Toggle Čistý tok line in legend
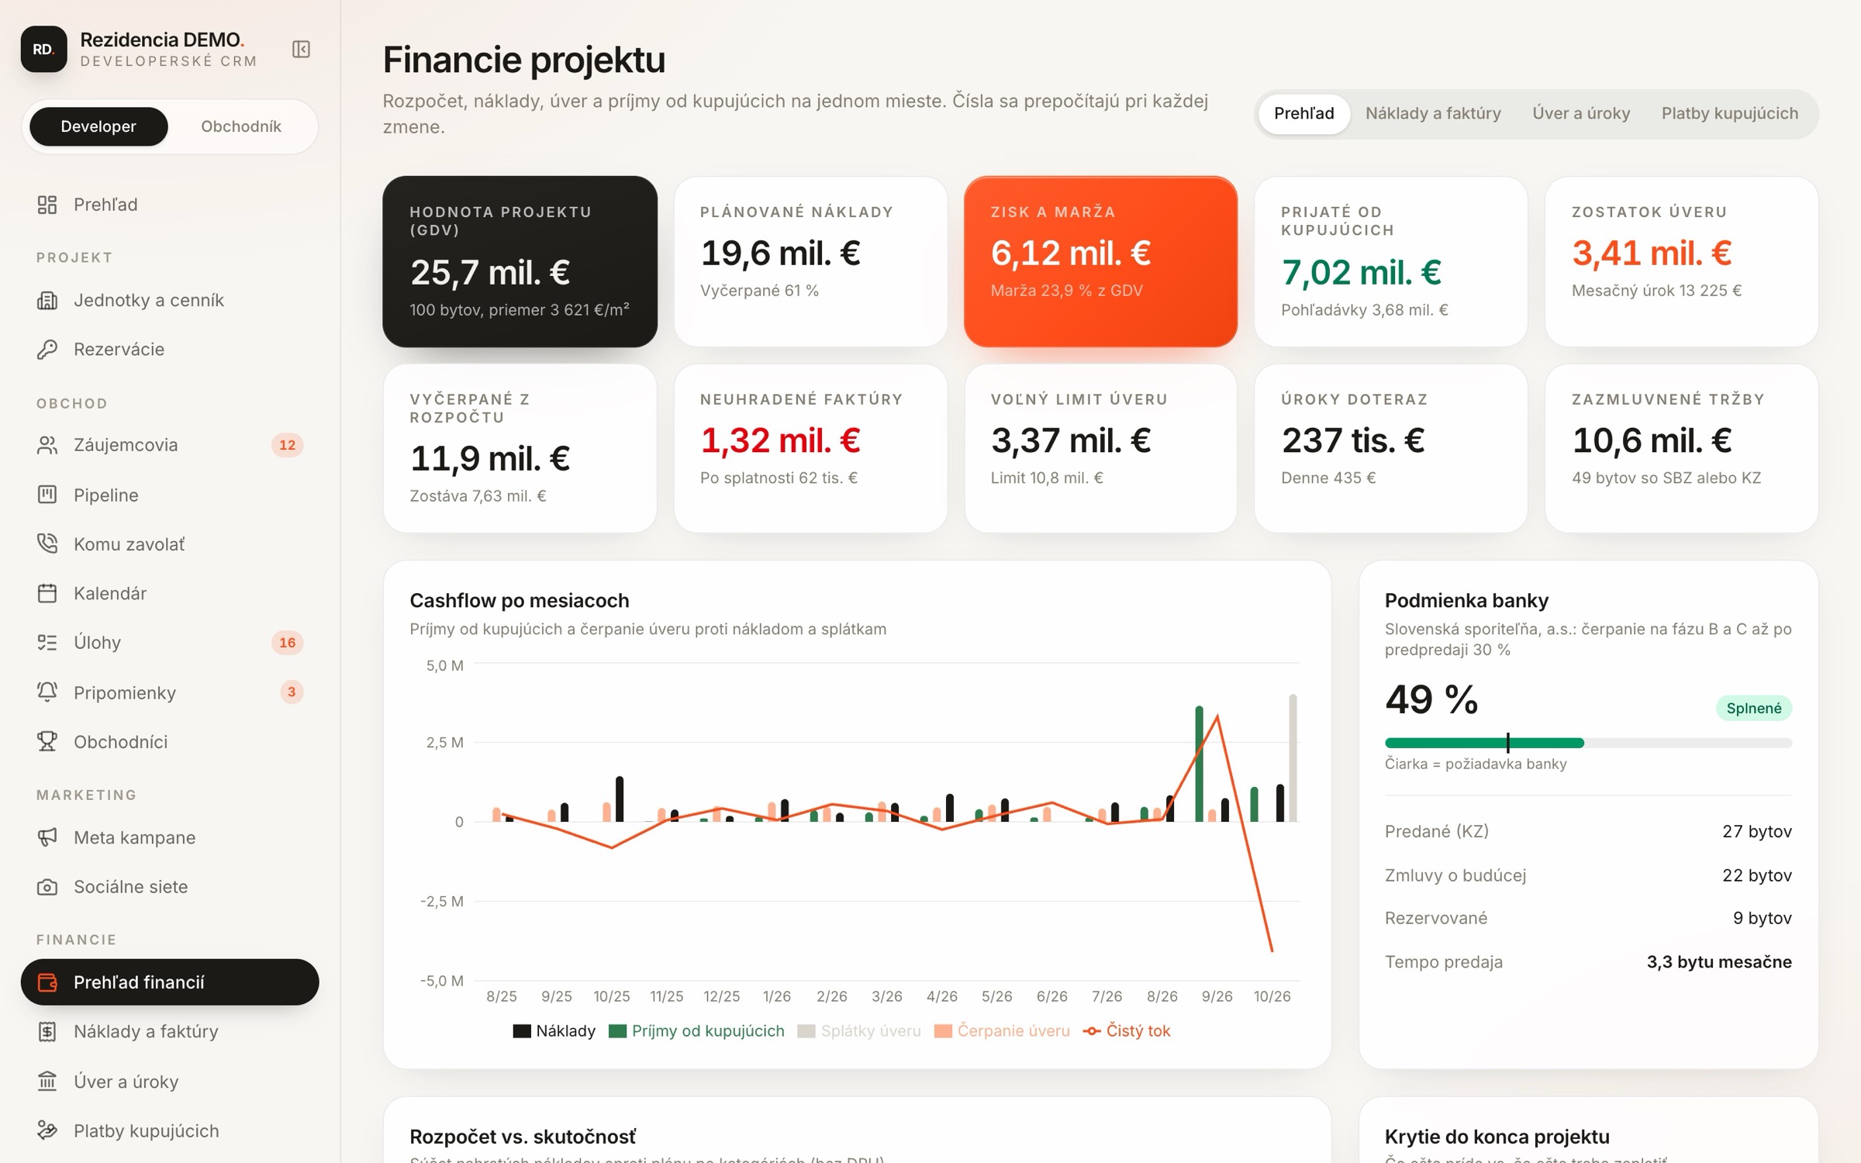1861x1163 pixels. [1127, 1031]
